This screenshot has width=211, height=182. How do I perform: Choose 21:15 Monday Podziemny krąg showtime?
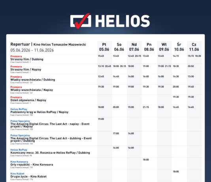[146, 107]
